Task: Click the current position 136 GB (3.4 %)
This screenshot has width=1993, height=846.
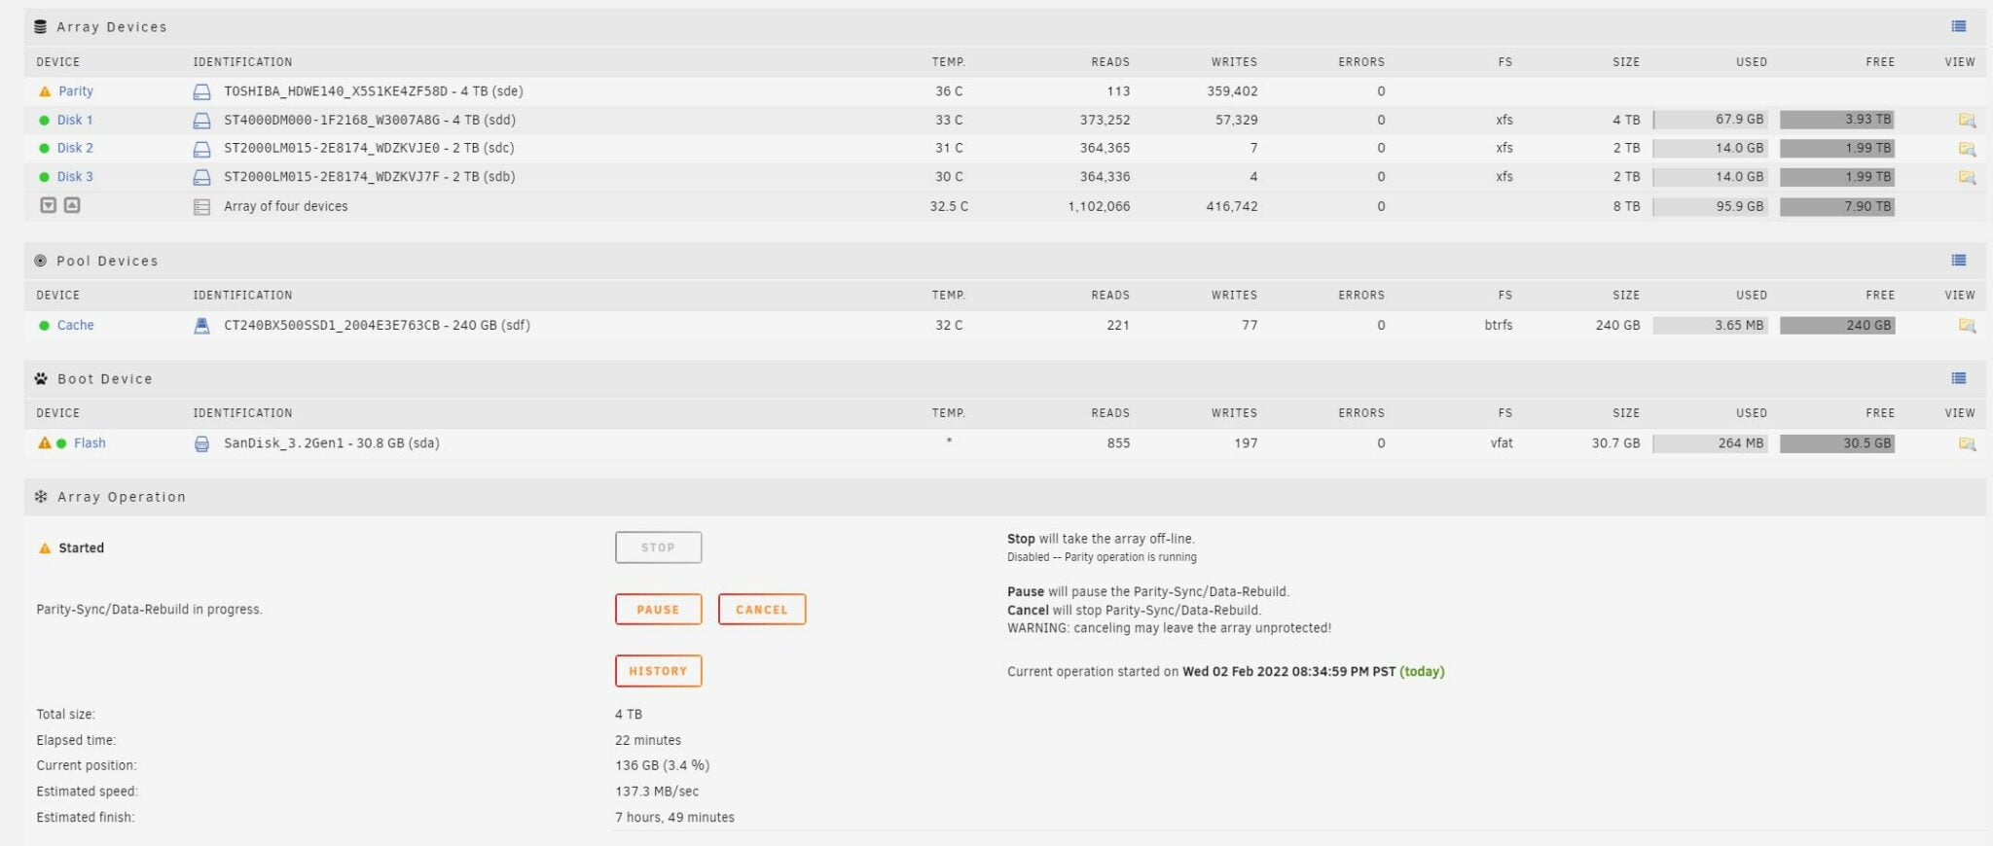Action: (662, 766)
